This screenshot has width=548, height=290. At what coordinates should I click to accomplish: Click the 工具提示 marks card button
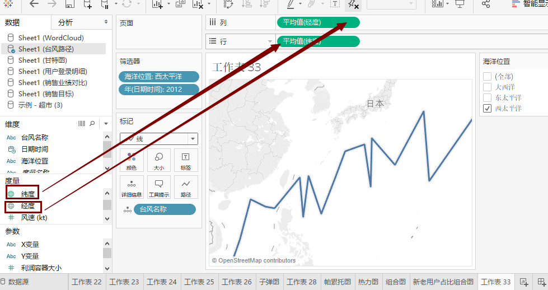click(159, 188)
